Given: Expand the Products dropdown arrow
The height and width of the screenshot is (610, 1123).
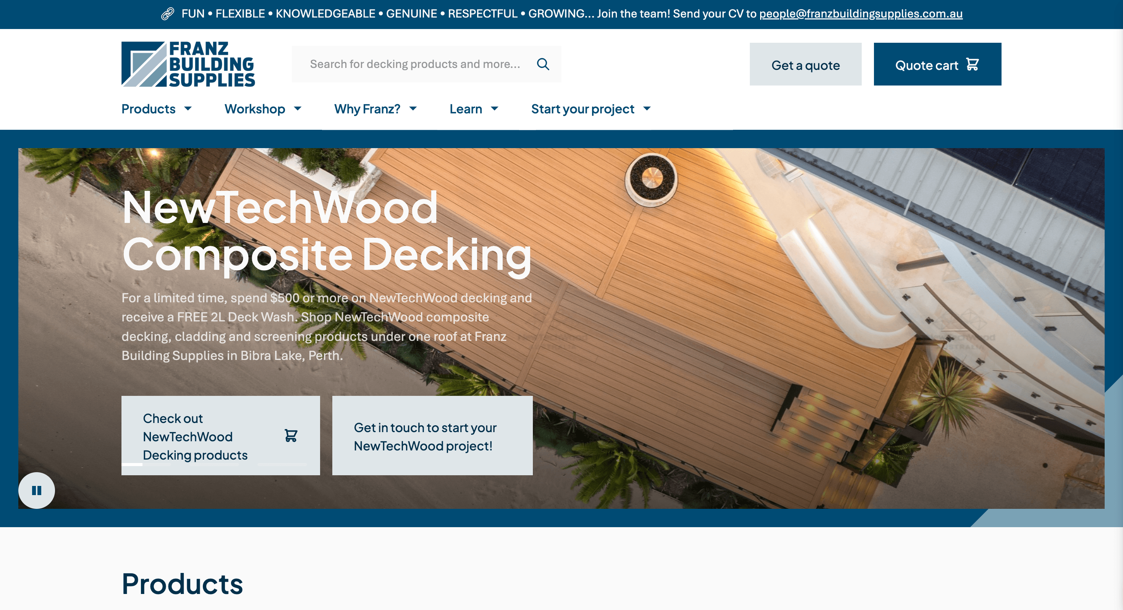Looking at the screenshot, I should [x=188, y=108].
